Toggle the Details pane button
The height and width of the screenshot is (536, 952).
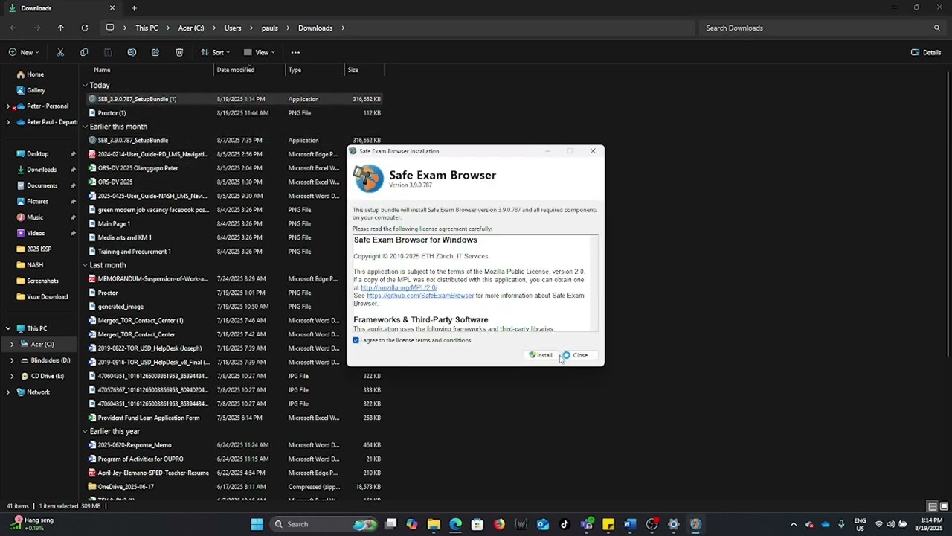(x=926, y=52)
